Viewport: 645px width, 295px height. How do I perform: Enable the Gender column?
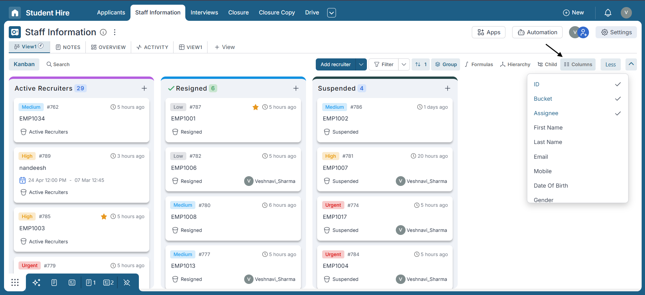pos(577,199)
